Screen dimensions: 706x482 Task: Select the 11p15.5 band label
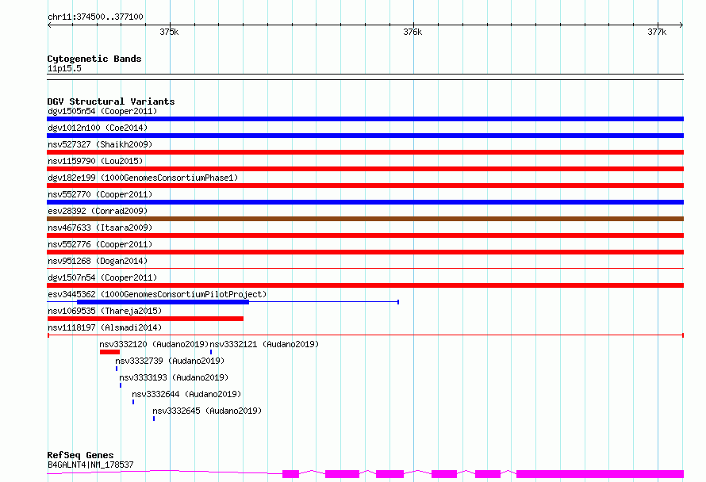64,68
